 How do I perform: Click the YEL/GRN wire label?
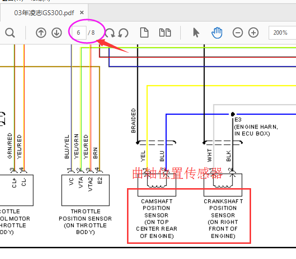[76, 147]
